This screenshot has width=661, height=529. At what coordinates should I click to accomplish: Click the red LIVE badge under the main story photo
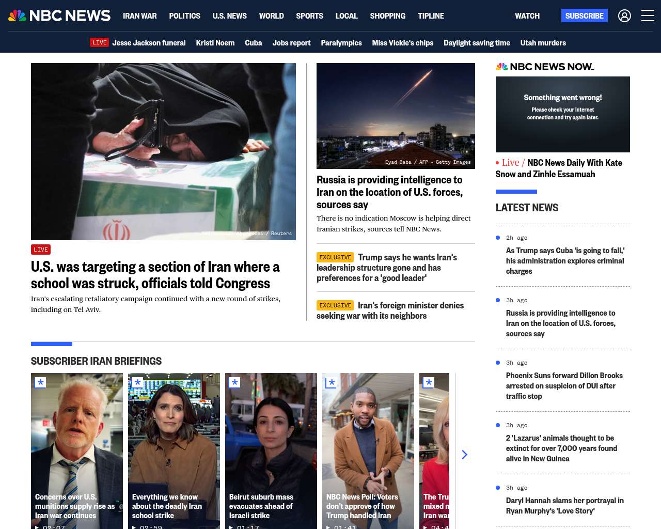[41, 250]
